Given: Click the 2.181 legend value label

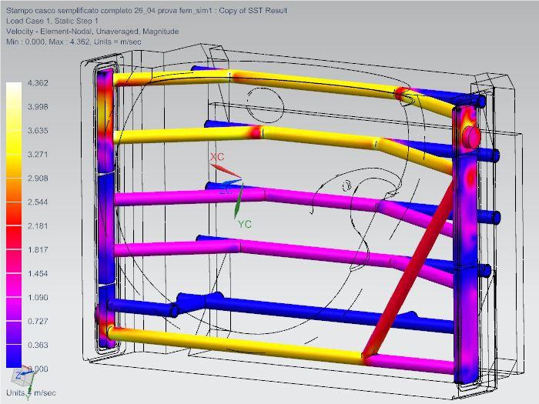Looking at the screenshot, I should 38,226.
